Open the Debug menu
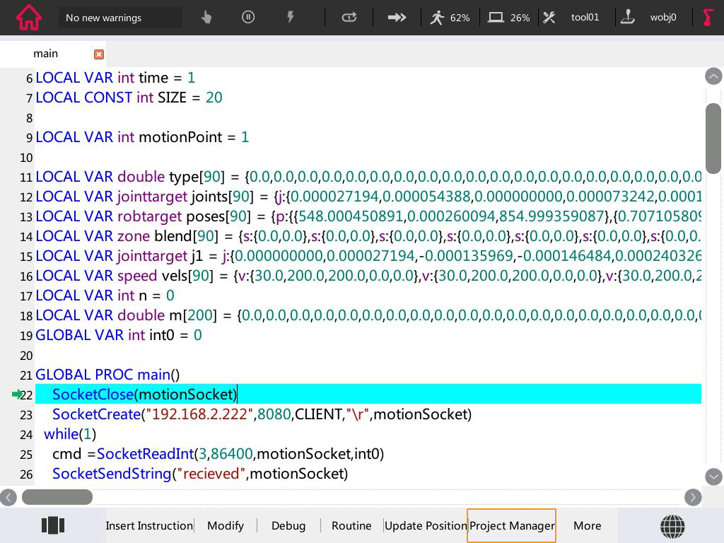The image size is (724, 543). point(288,525)
